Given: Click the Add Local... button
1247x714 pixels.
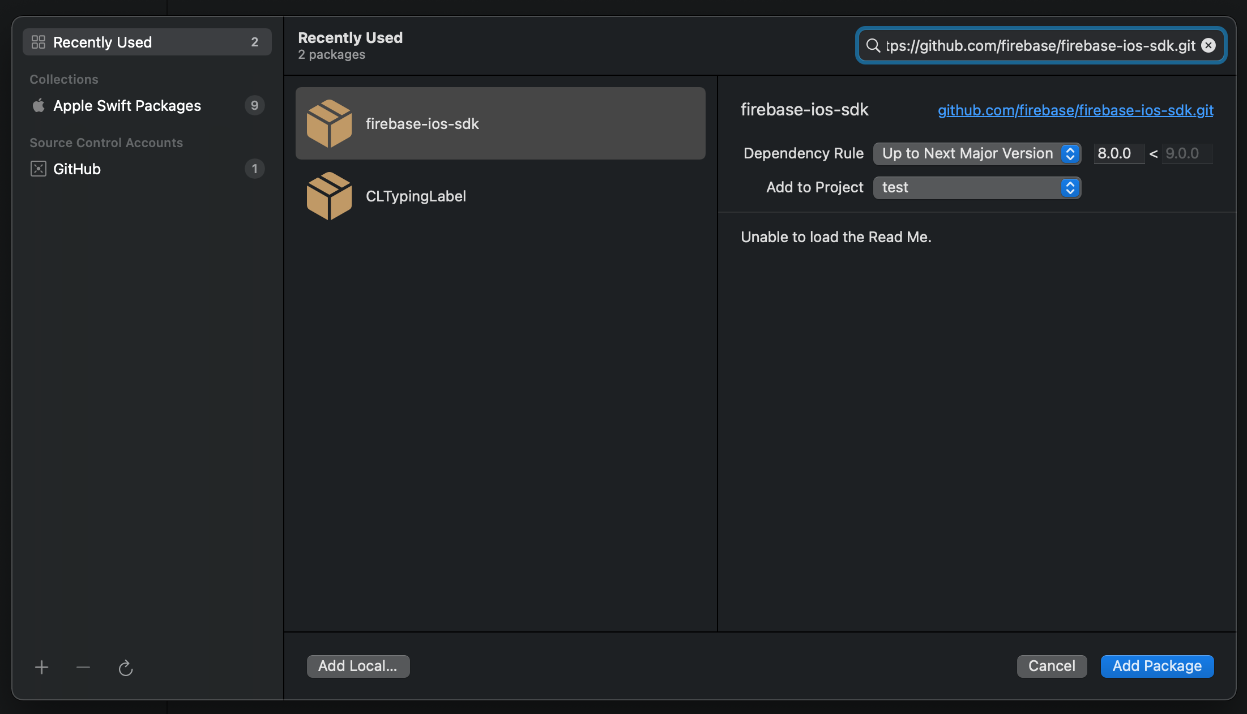Looking at the screenshot, I should tap(358, 666).
